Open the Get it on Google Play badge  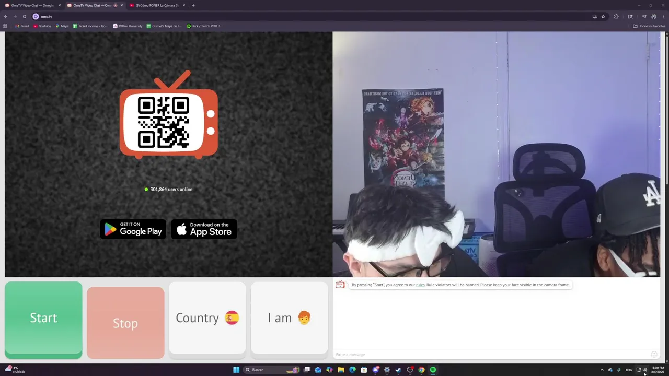(x=133, y=229)
